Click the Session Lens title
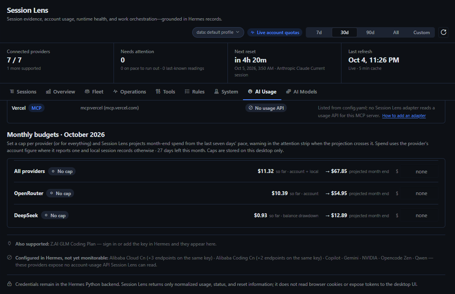Screen dimensions: 455x294 coord(28,10)
